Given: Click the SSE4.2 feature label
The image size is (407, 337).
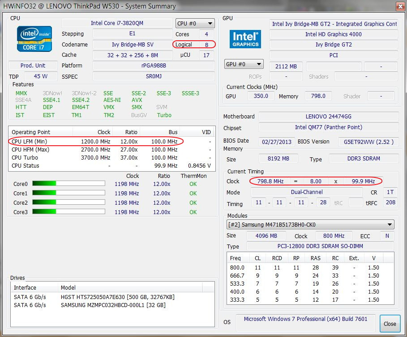Looking at the screenshot, I should (x=81, y=100).
